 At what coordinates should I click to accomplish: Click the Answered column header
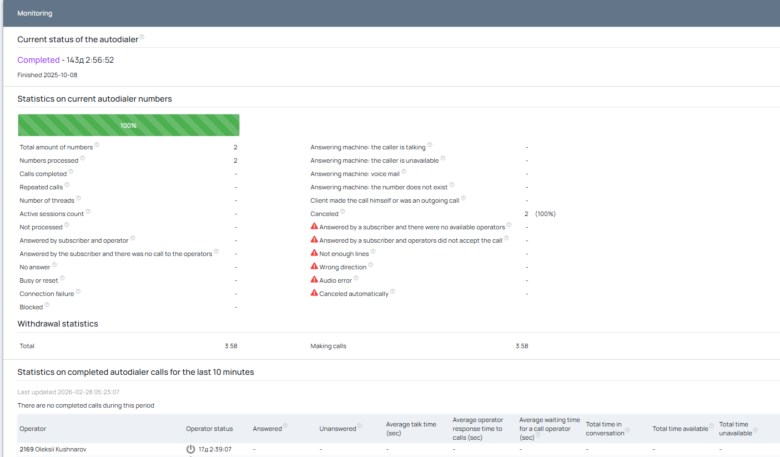(x=267, y=429)
